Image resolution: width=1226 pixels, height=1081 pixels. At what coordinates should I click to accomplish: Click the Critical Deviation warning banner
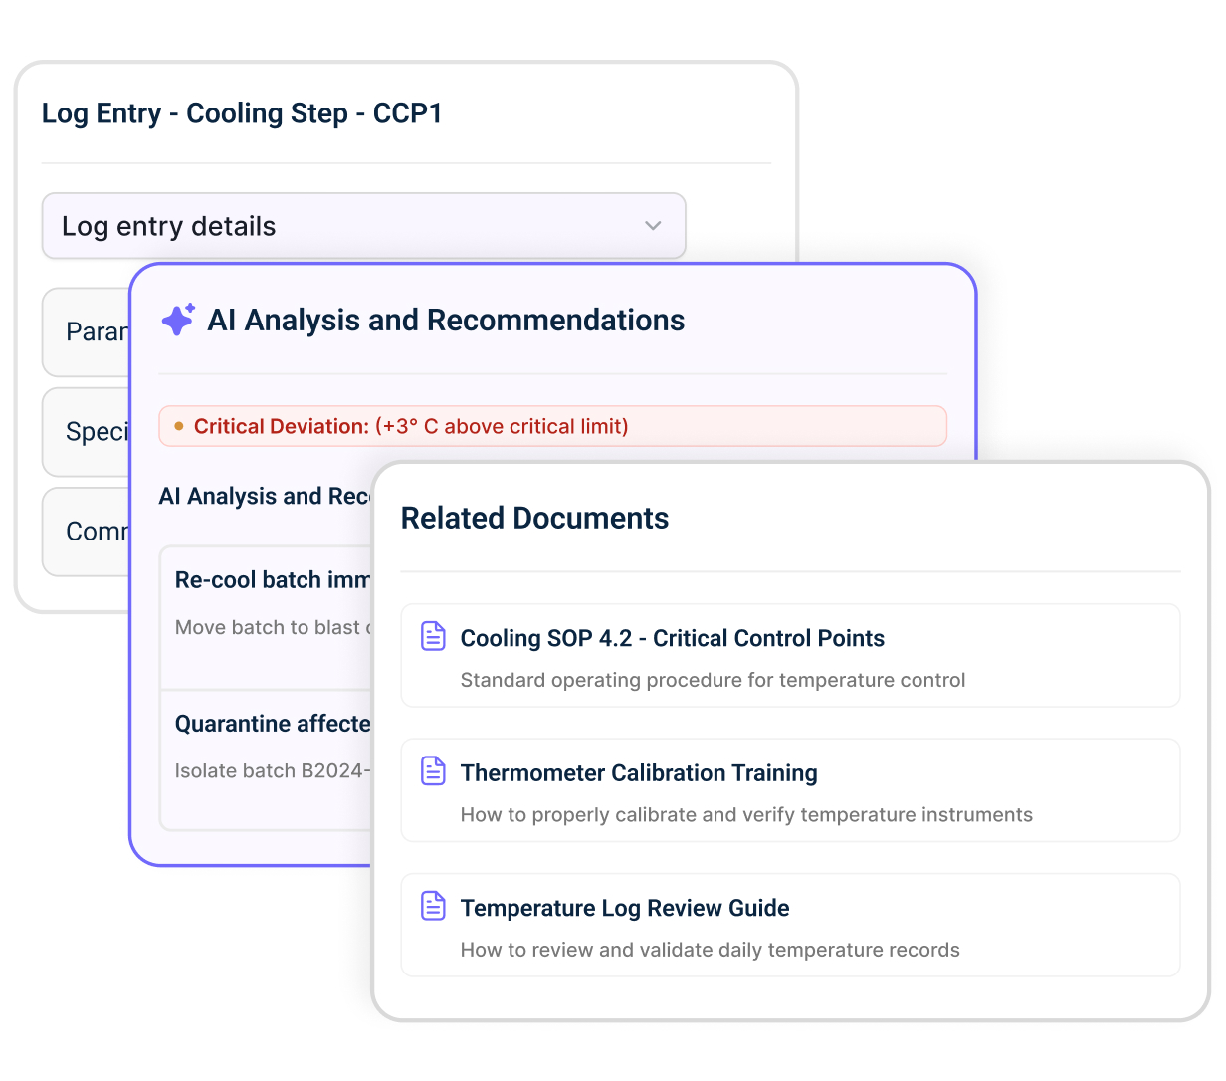coord(553,425)
